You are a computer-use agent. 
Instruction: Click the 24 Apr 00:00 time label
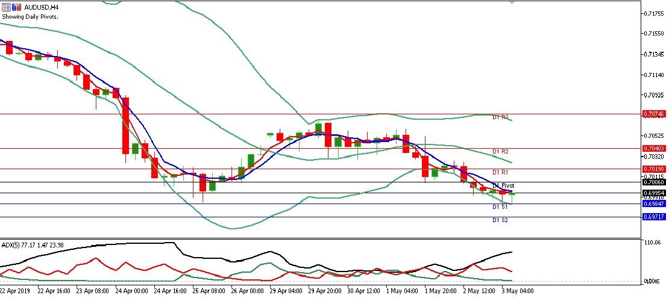pos(131,291)
